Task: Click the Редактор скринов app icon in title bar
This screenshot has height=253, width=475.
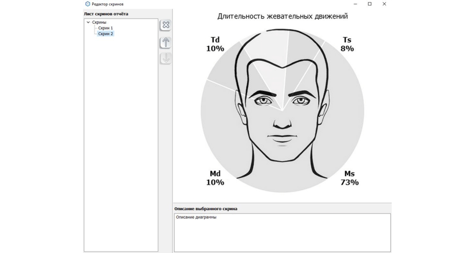Action: [x=87, y=4]
